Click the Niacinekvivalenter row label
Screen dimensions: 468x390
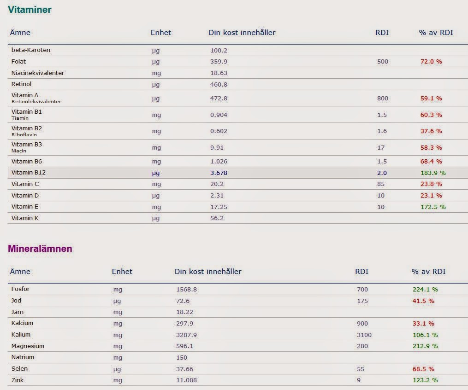38,73
